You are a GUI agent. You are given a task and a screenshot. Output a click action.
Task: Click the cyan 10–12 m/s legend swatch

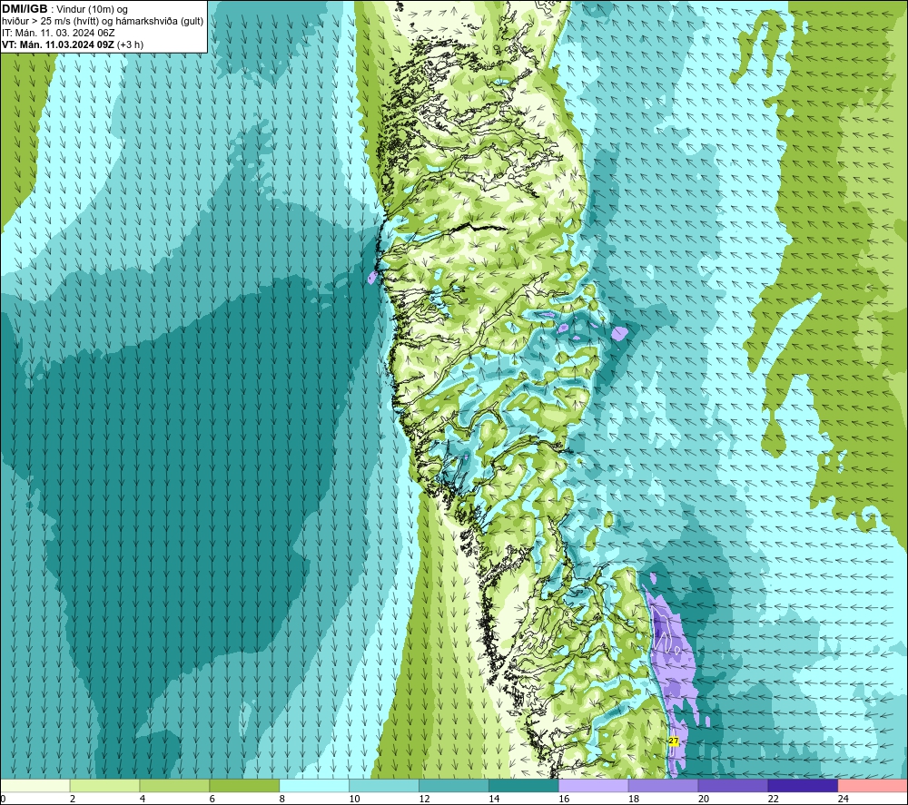[x=384, y=785]
